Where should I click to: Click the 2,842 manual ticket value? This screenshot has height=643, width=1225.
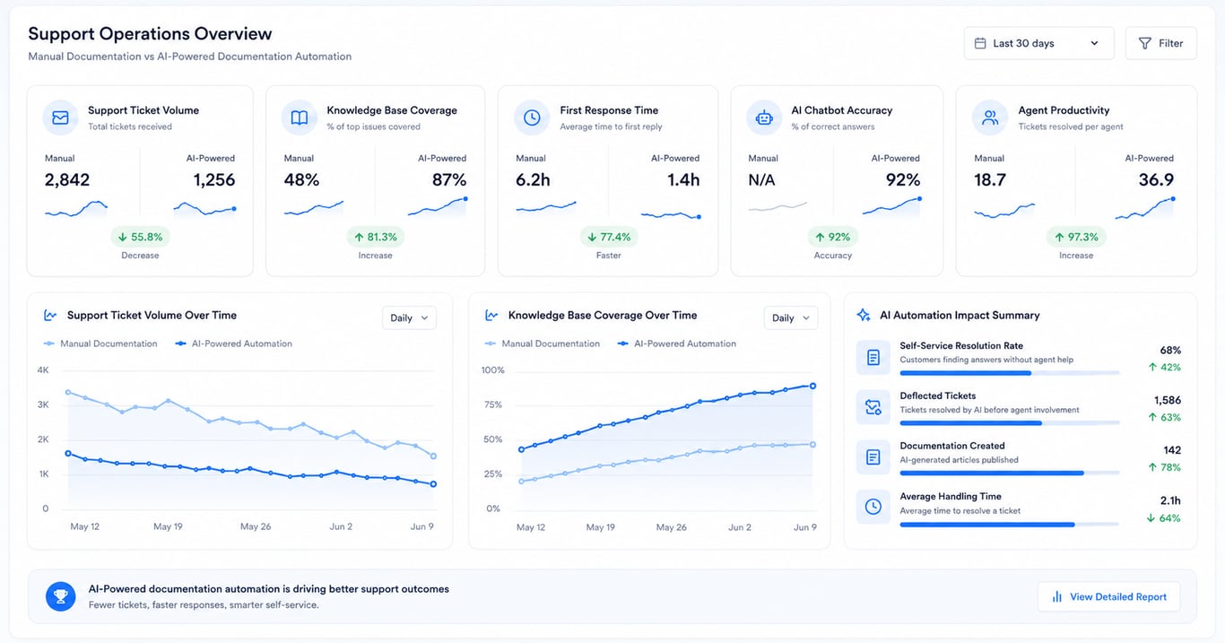pyautogui.click(x=67, y=180)
